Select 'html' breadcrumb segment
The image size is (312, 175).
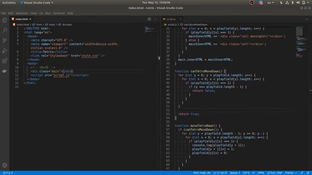39,25
